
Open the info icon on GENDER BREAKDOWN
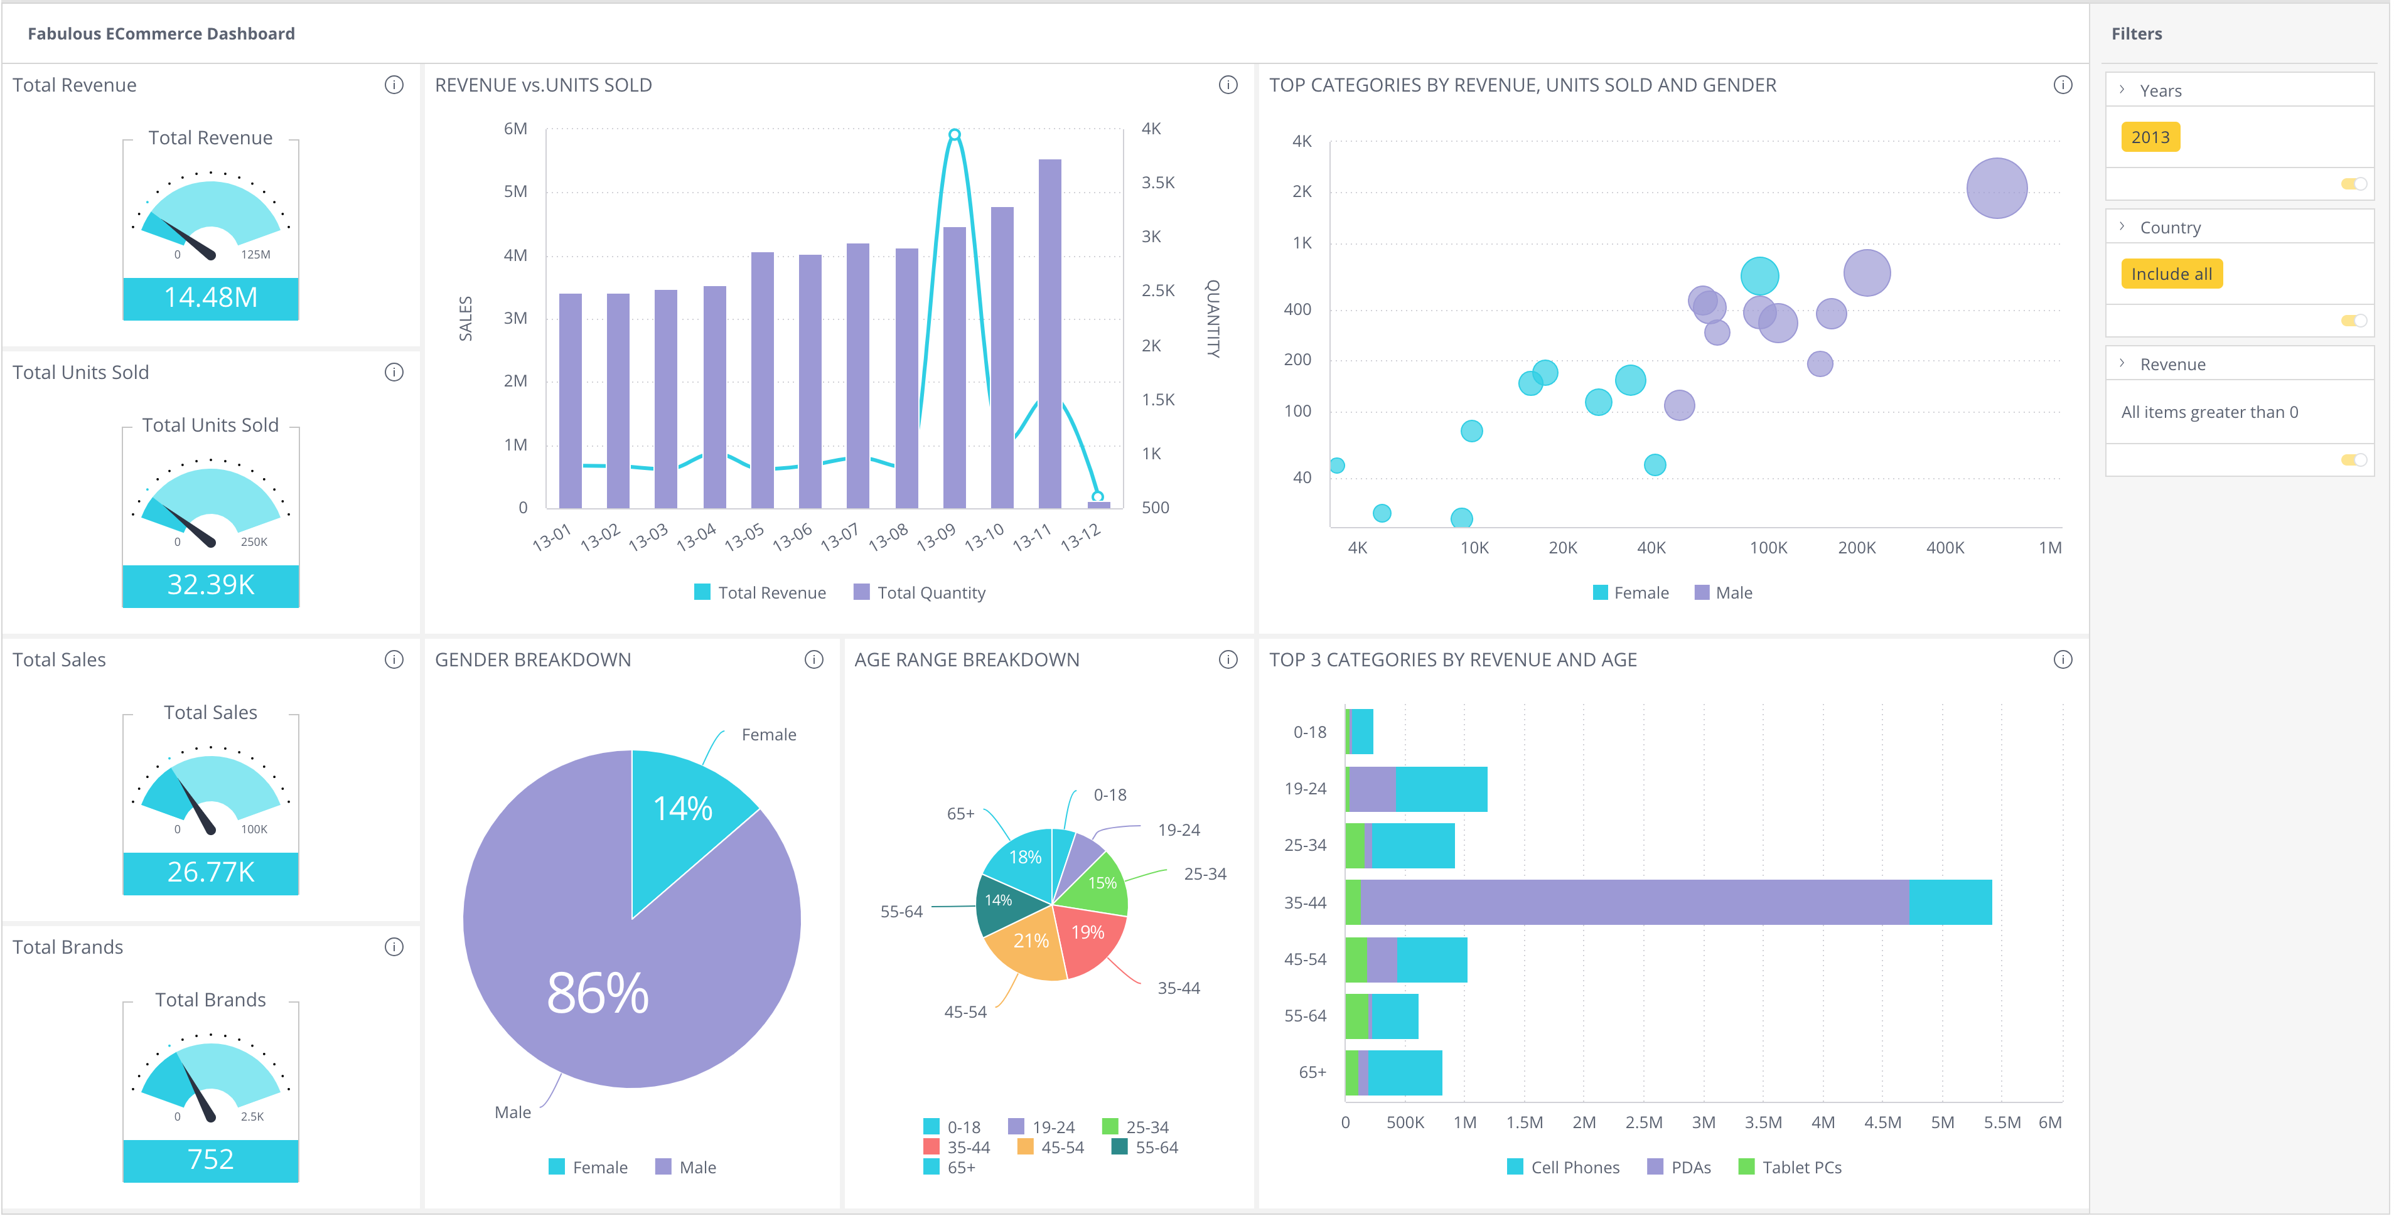tap(813, 659)
